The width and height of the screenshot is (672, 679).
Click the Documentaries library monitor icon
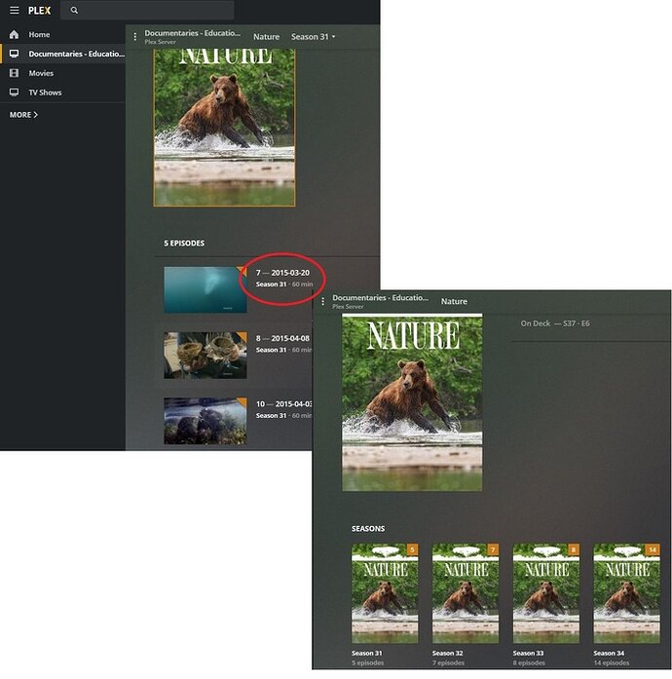[15, 54]
